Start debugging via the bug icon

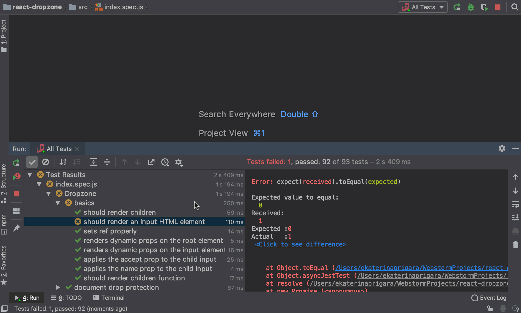click(x=470, y=7)
